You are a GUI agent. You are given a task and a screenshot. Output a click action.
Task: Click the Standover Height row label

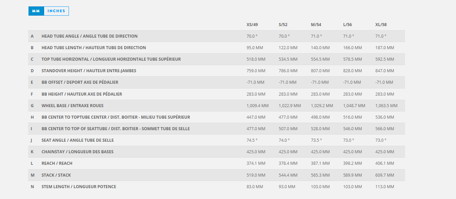pyautogui.click(x=89, y=71)
